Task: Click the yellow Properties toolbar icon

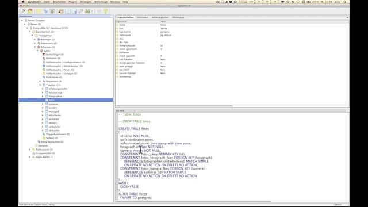Action: [x=39, y=11]
